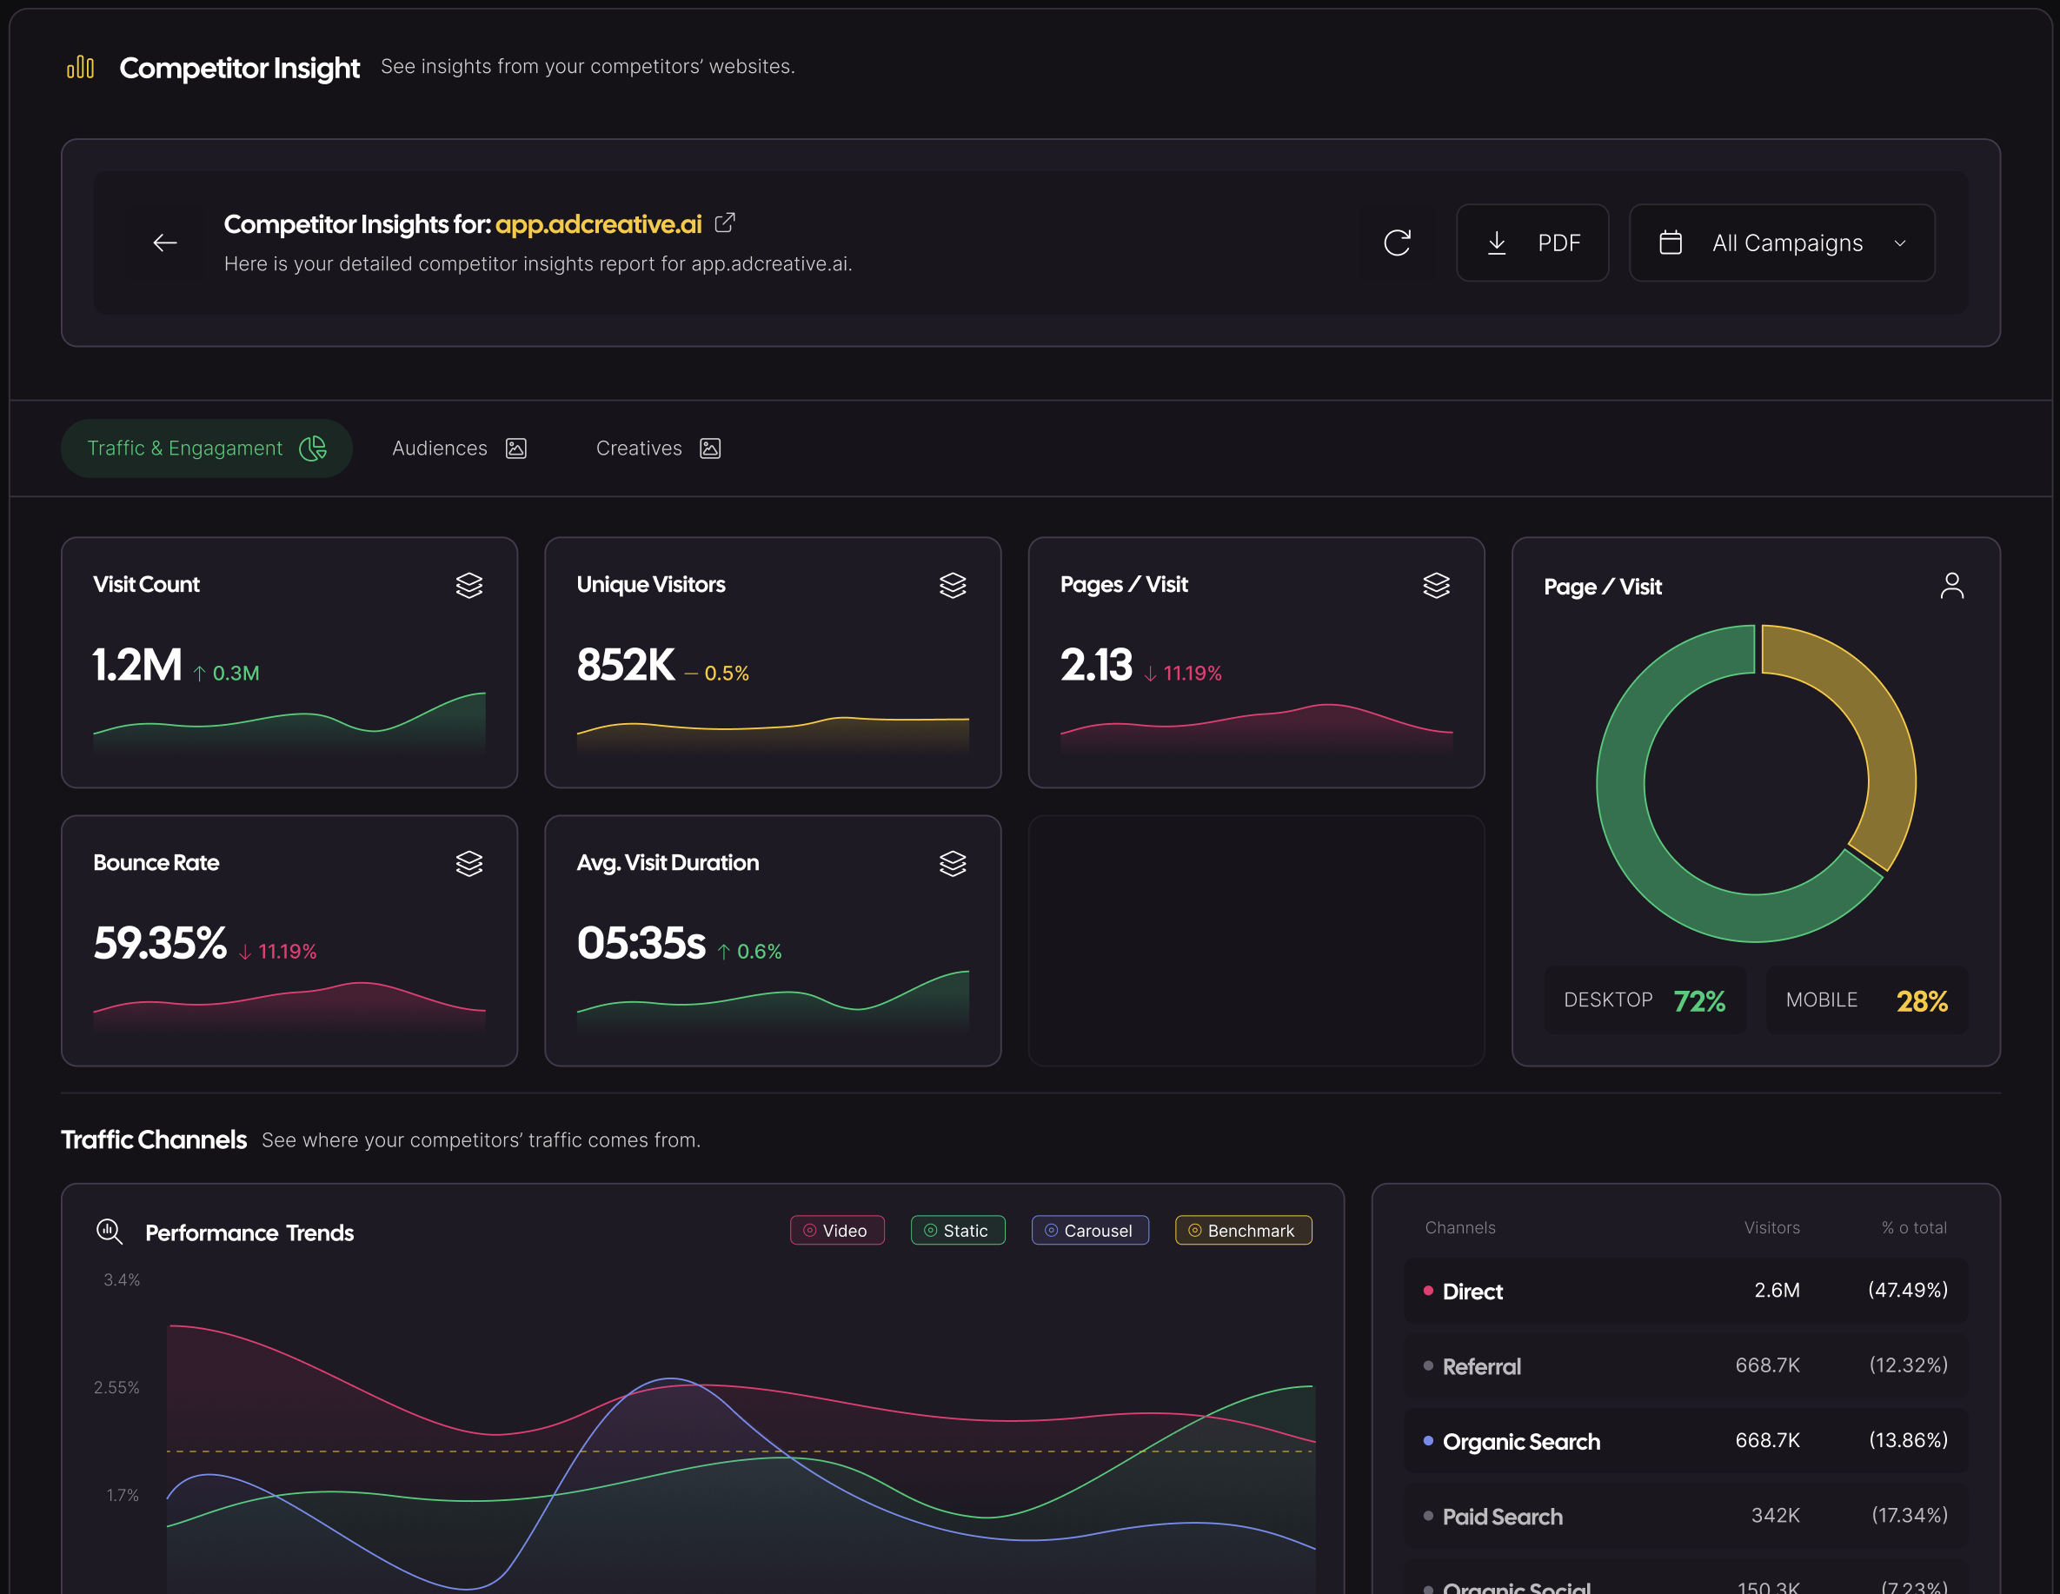Click the Channels column header
2060x1594 pixels.
point(1460,1228)
